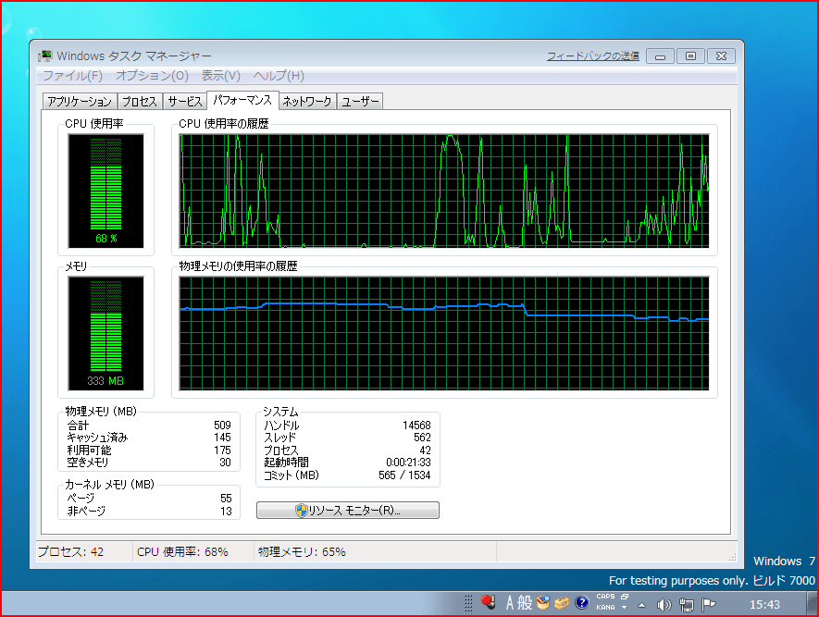Click the カーネル メモリ (MB) group label
The width and height of the screenshot is (819, 617).
click(x=110, y=485)
